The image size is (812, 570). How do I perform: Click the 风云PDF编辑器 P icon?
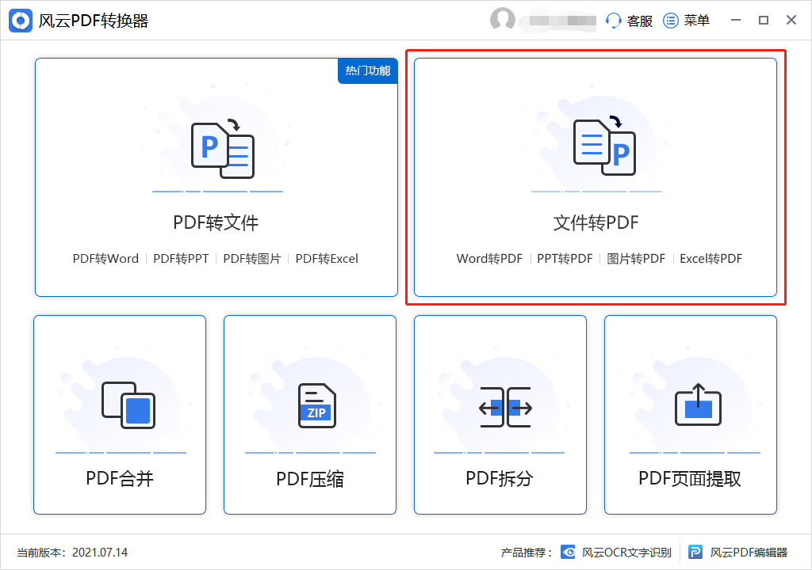(695, 553)
